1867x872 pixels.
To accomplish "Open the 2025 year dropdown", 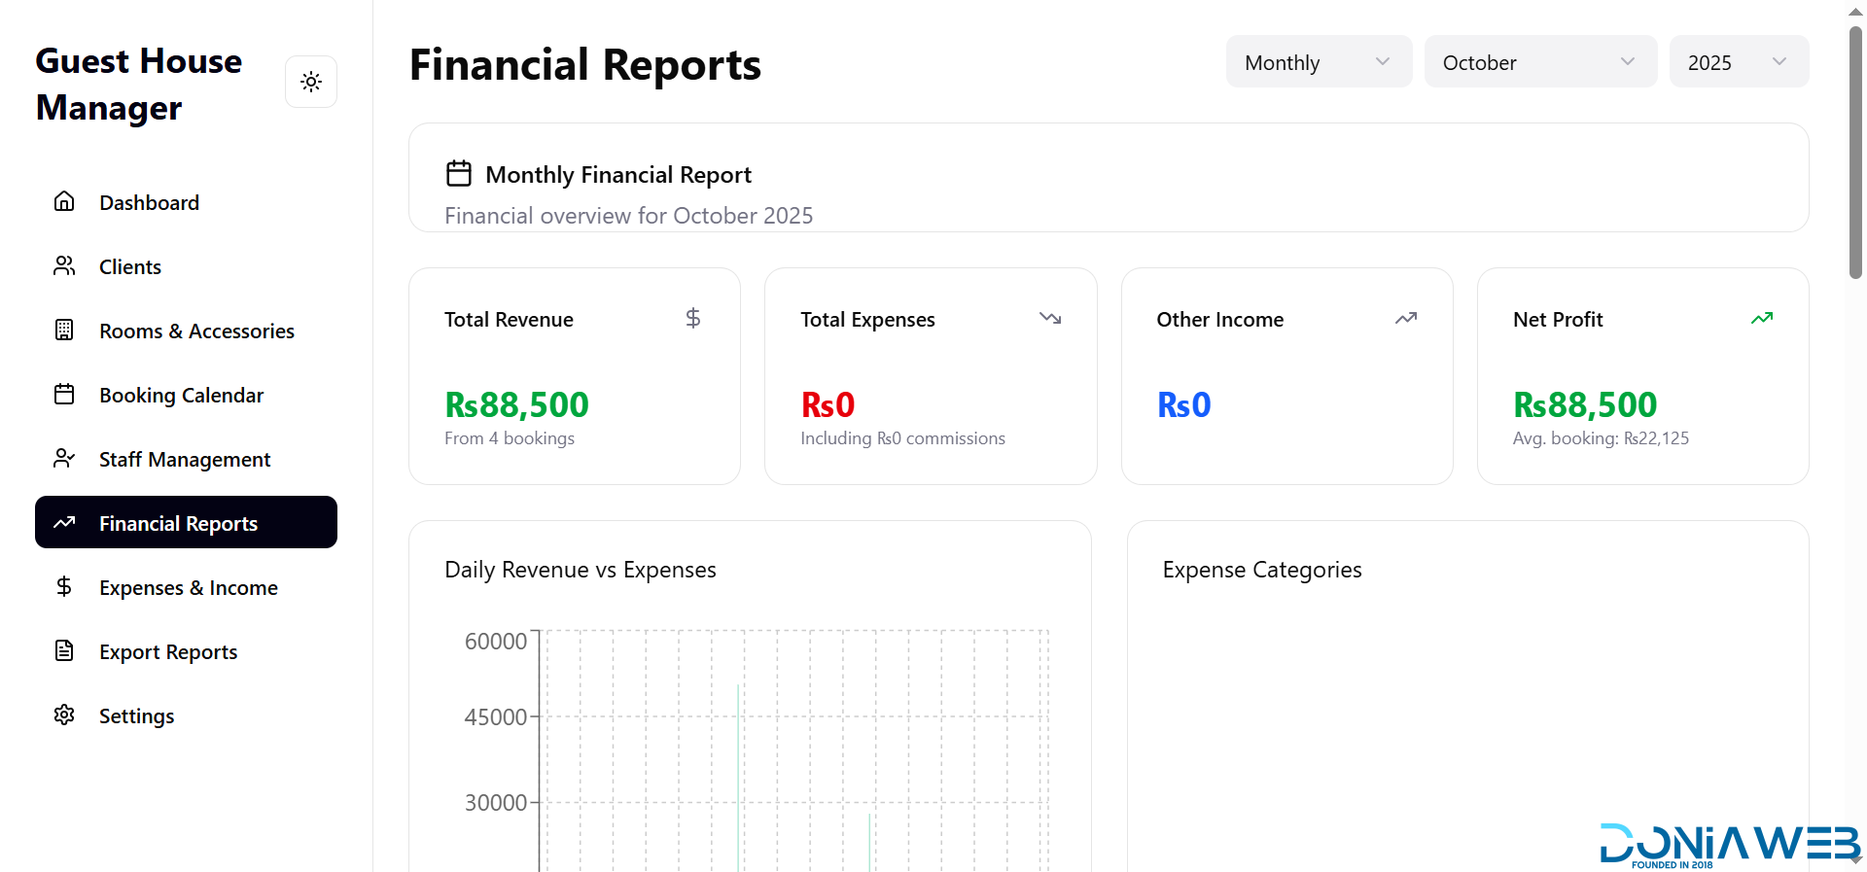I will [1738, 62].
